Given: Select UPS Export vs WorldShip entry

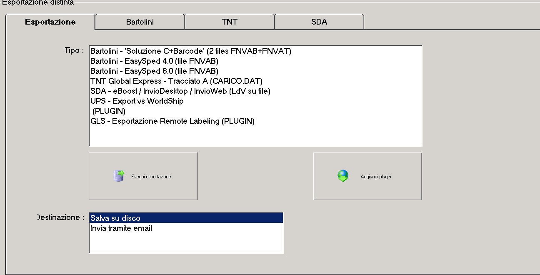Looking at the screenshot, I should 255,101.
